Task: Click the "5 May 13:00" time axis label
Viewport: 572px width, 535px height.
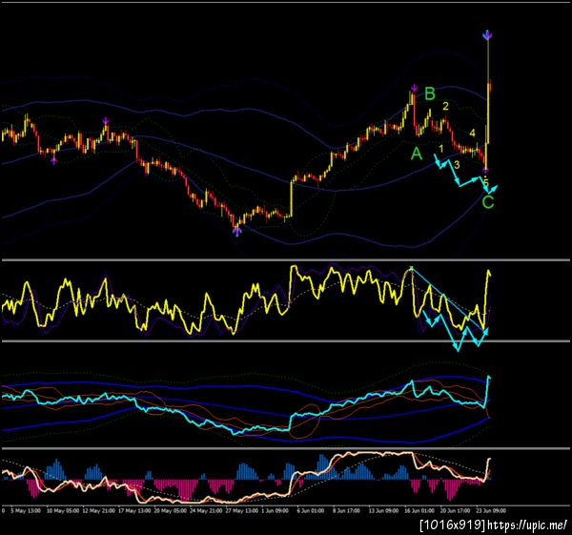Action: coord(26,510)
